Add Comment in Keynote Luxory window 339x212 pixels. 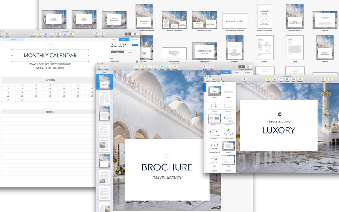[300, 80]
